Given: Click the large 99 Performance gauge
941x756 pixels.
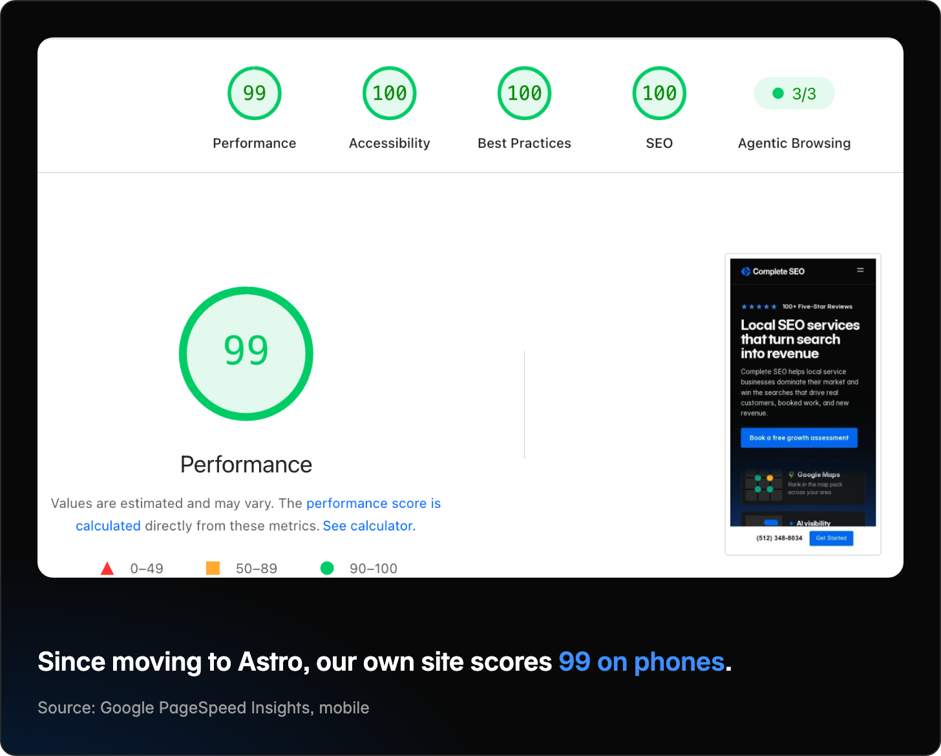Looking at the screenshot, I should (246, 353).
